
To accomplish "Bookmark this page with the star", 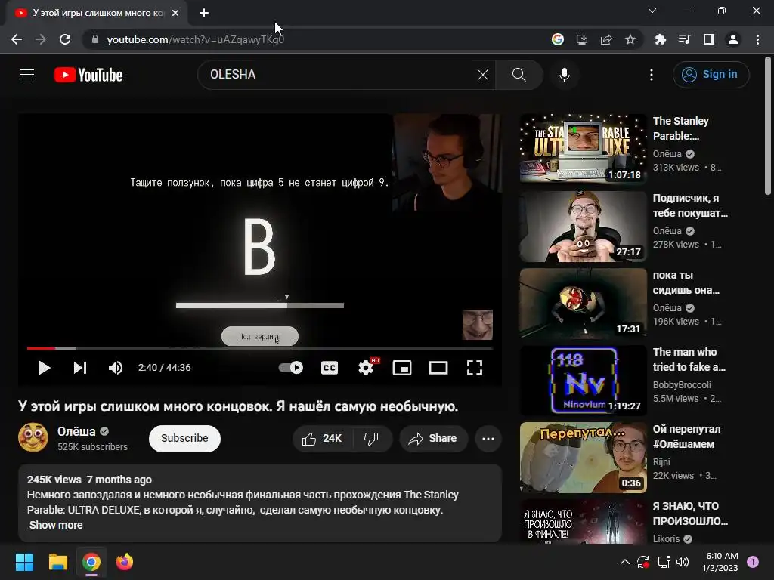I will pyautogui.click(x=630, y=39).
